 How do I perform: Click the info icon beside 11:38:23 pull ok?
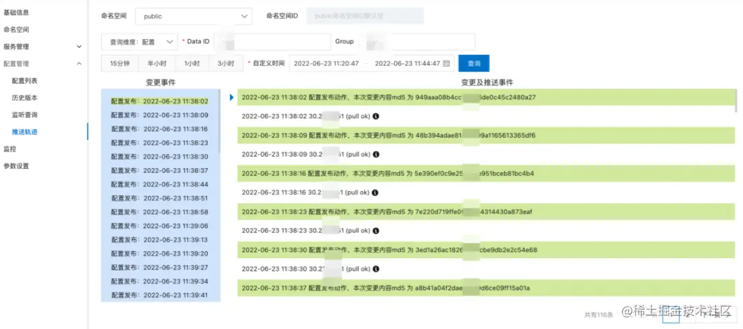[x=376, y=231]
